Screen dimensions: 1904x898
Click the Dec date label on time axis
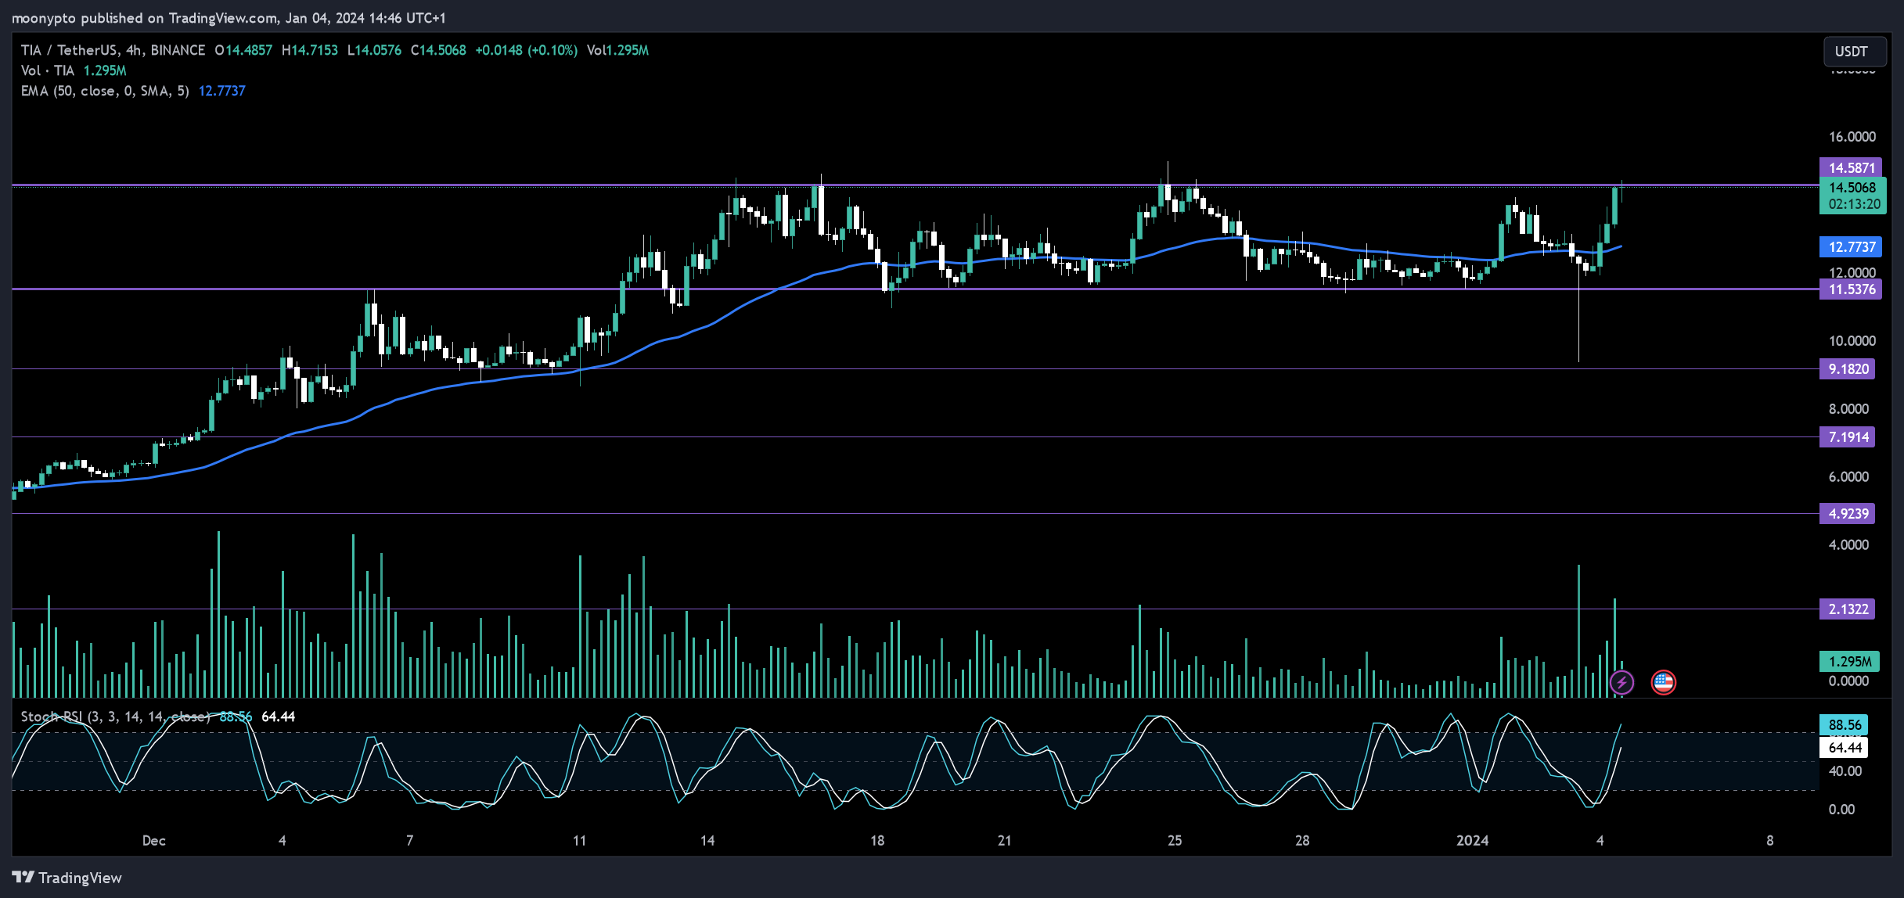pyautogui.click(x=153, y=841)
